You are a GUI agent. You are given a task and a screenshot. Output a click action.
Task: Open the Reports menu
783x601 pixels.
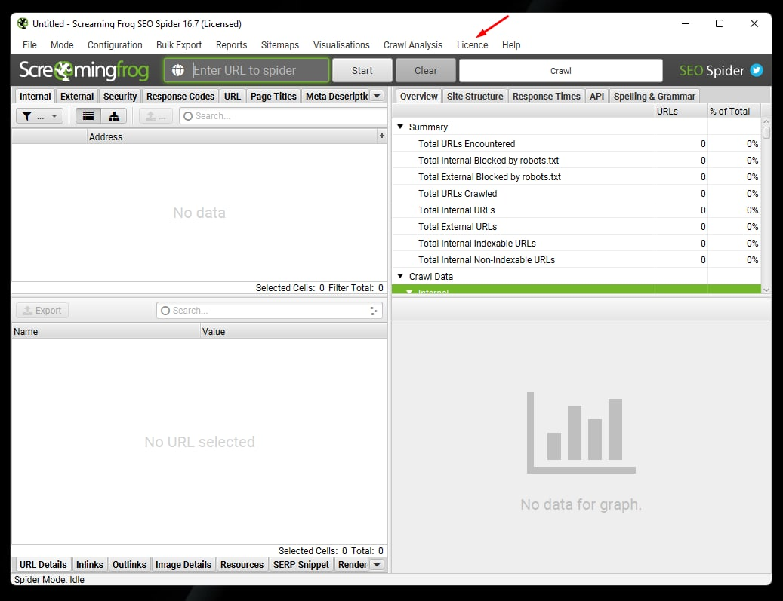[231, 45]
